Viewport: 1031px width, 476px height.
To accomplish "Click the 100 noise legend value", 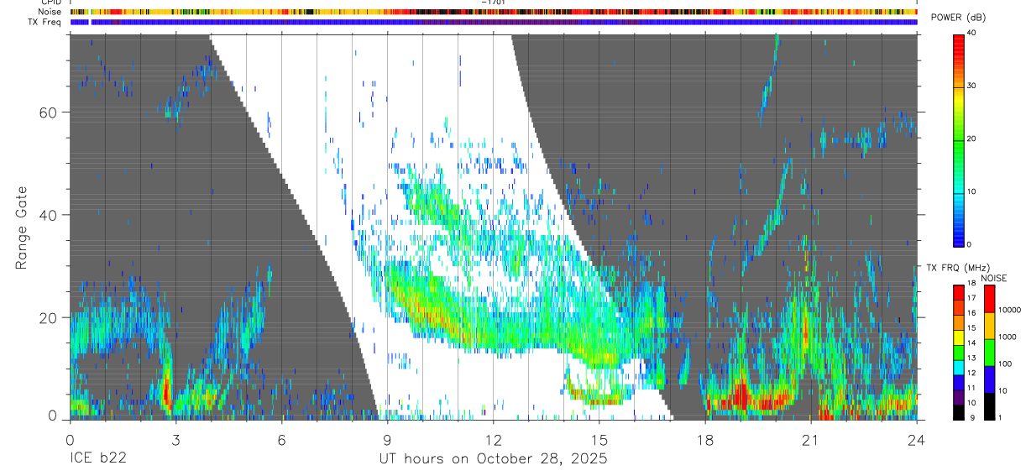I will point(1005,364).
